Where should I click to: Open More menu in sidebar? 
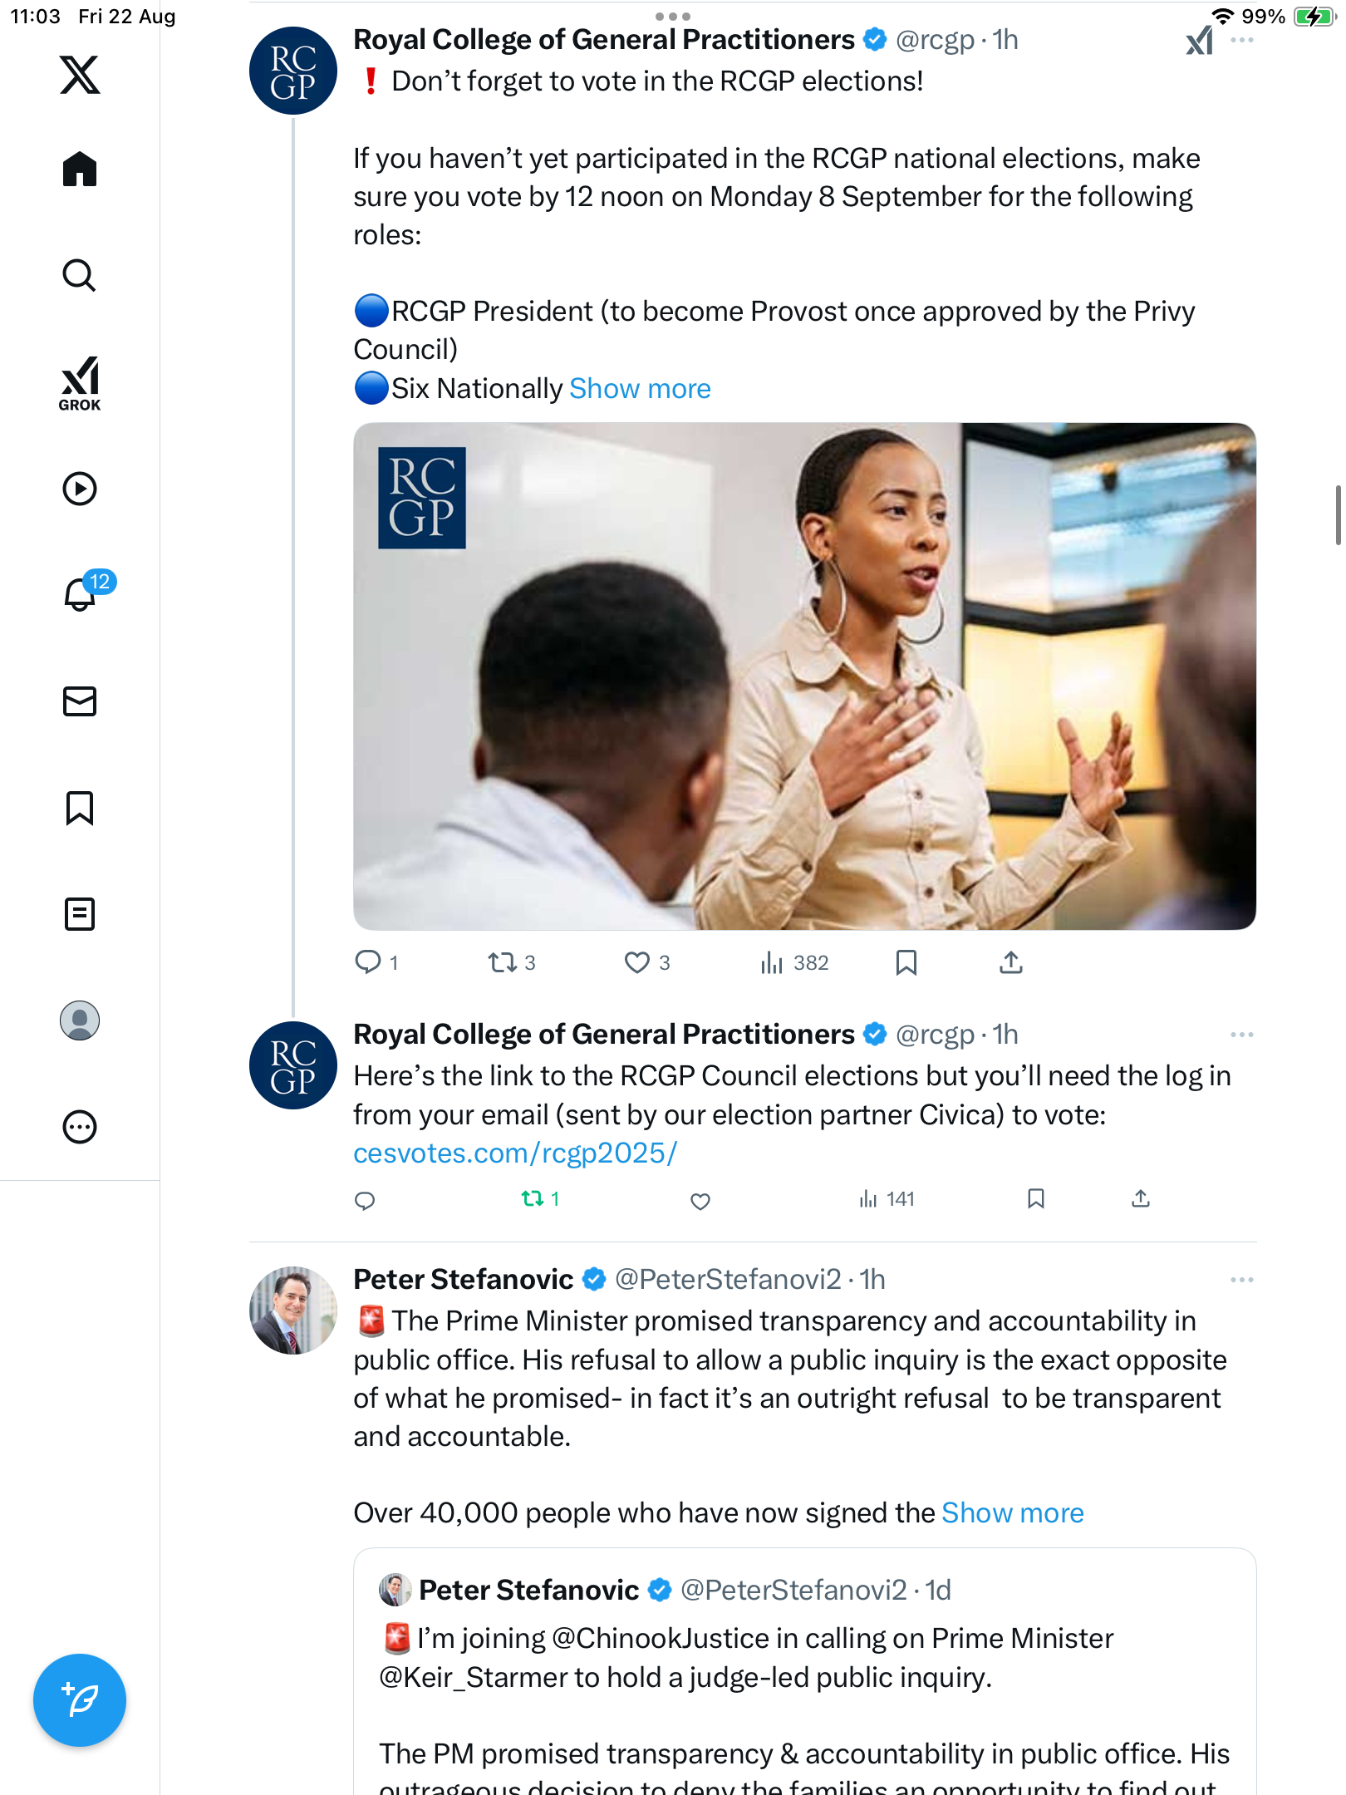pyautogui.click(x=80, y=1127)
